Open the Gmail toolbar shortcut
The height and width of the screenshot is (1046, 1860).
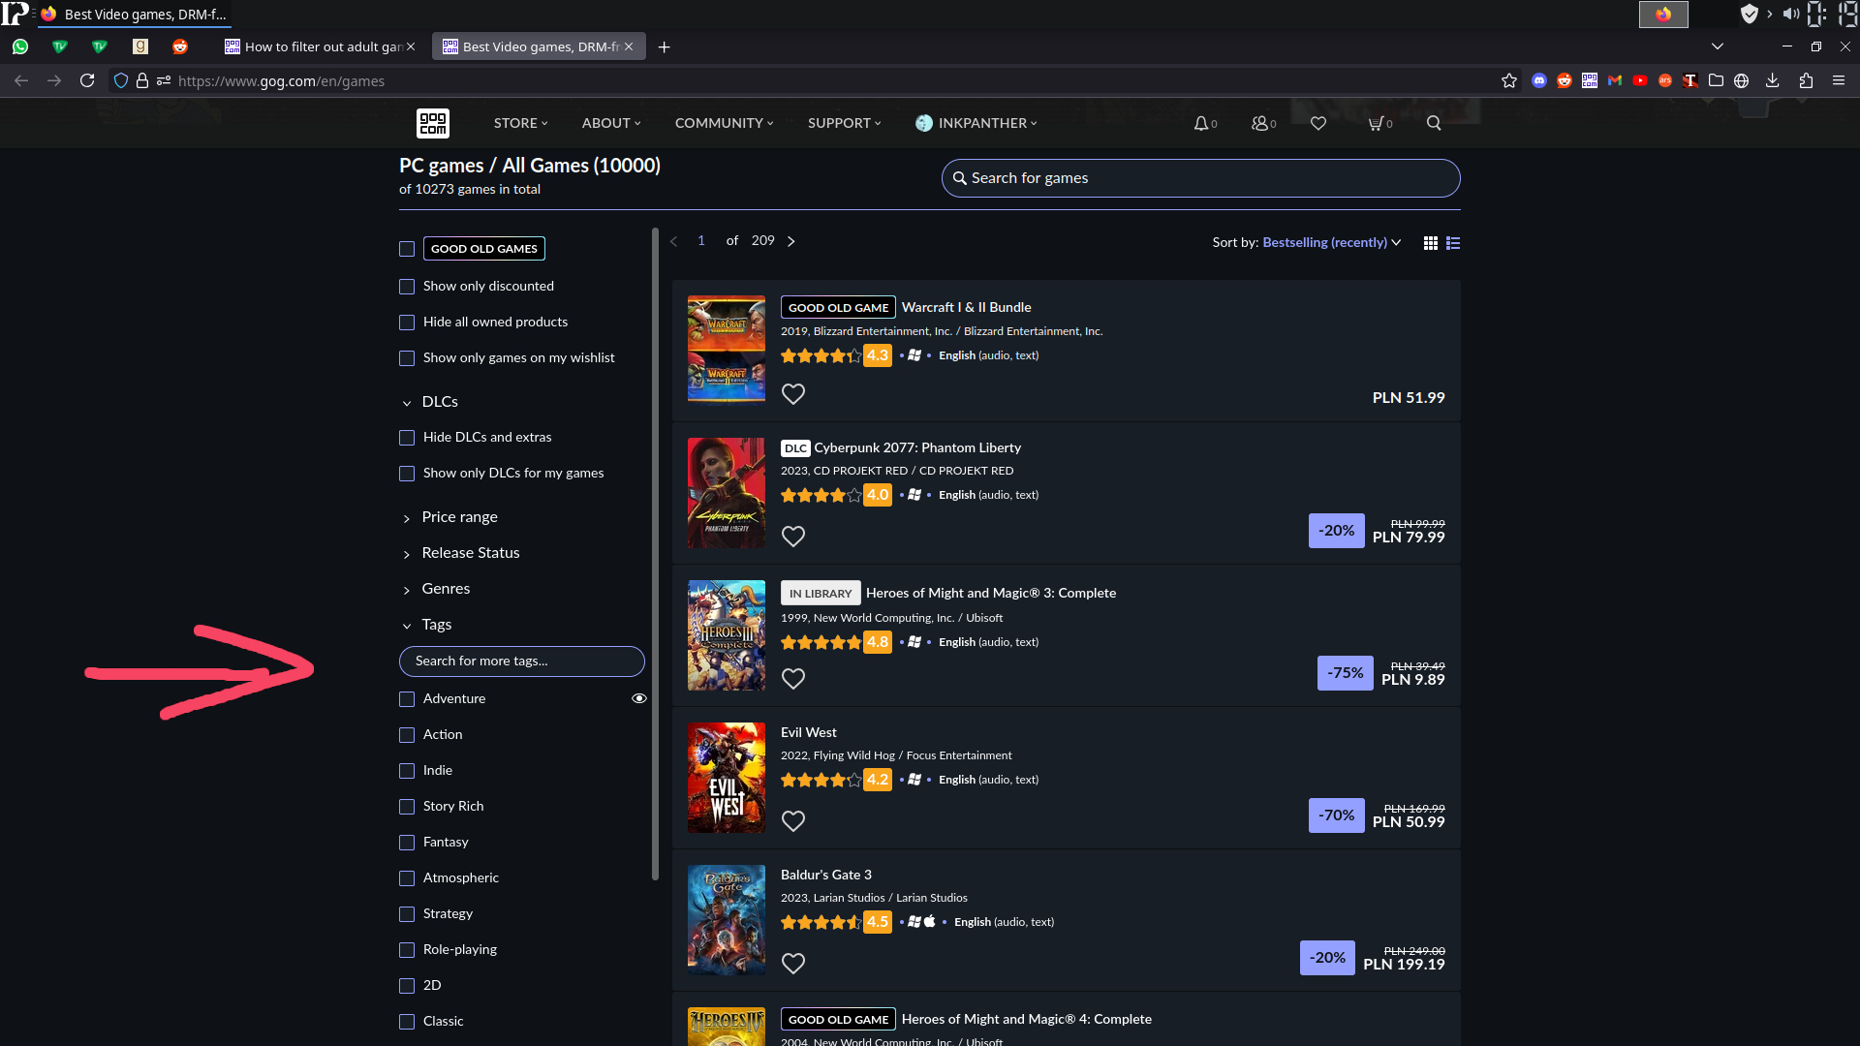[1615, 81]
